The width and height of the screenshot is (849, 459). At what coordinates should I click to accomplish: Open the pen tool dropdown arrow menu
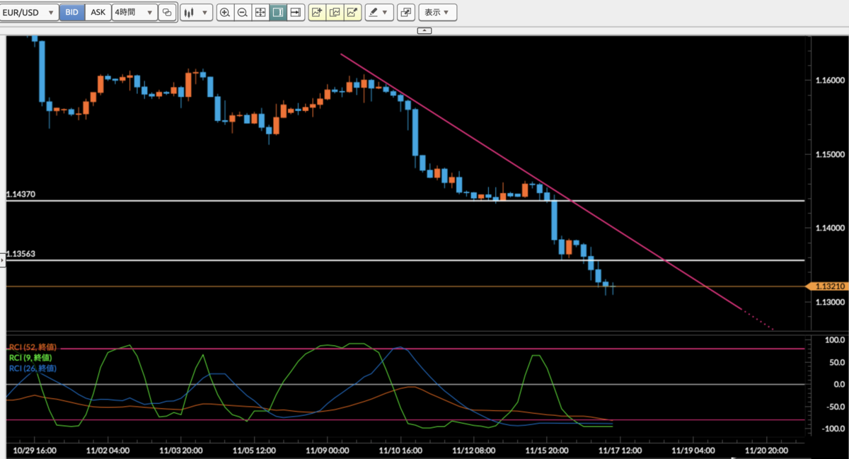(x=385, y=12)
